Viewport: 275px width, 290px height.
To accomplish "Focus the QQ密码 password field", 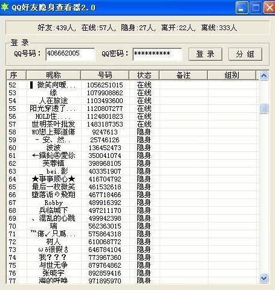I will click(x=157, y=54).
